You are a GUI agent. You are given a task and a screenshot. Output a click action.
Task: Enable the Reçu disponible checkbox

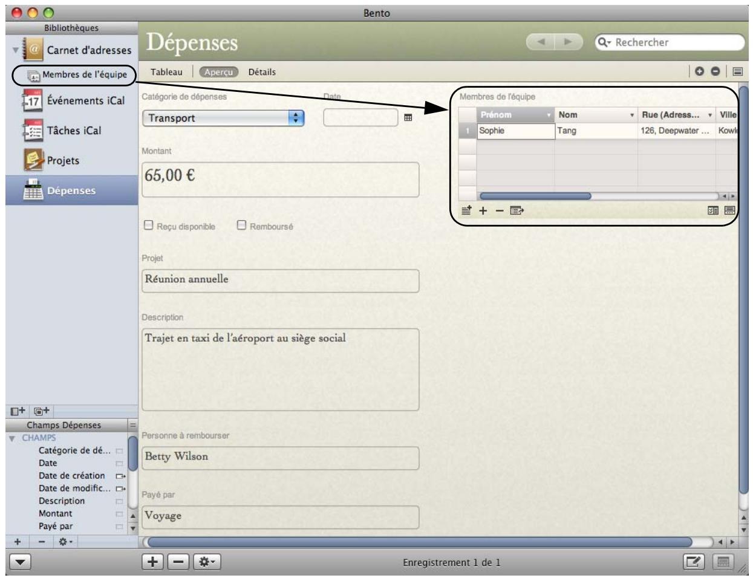click(148, 225)
